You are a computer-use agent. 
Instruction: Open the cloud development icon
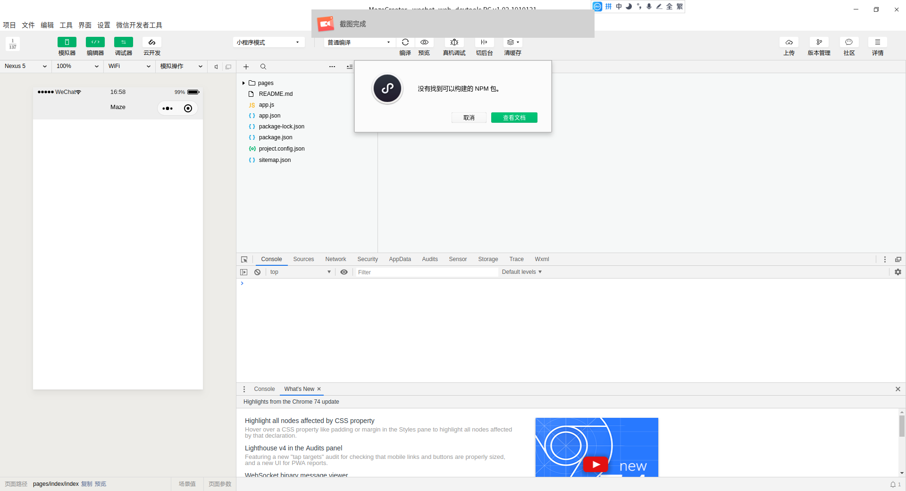[x=151, y=42]
